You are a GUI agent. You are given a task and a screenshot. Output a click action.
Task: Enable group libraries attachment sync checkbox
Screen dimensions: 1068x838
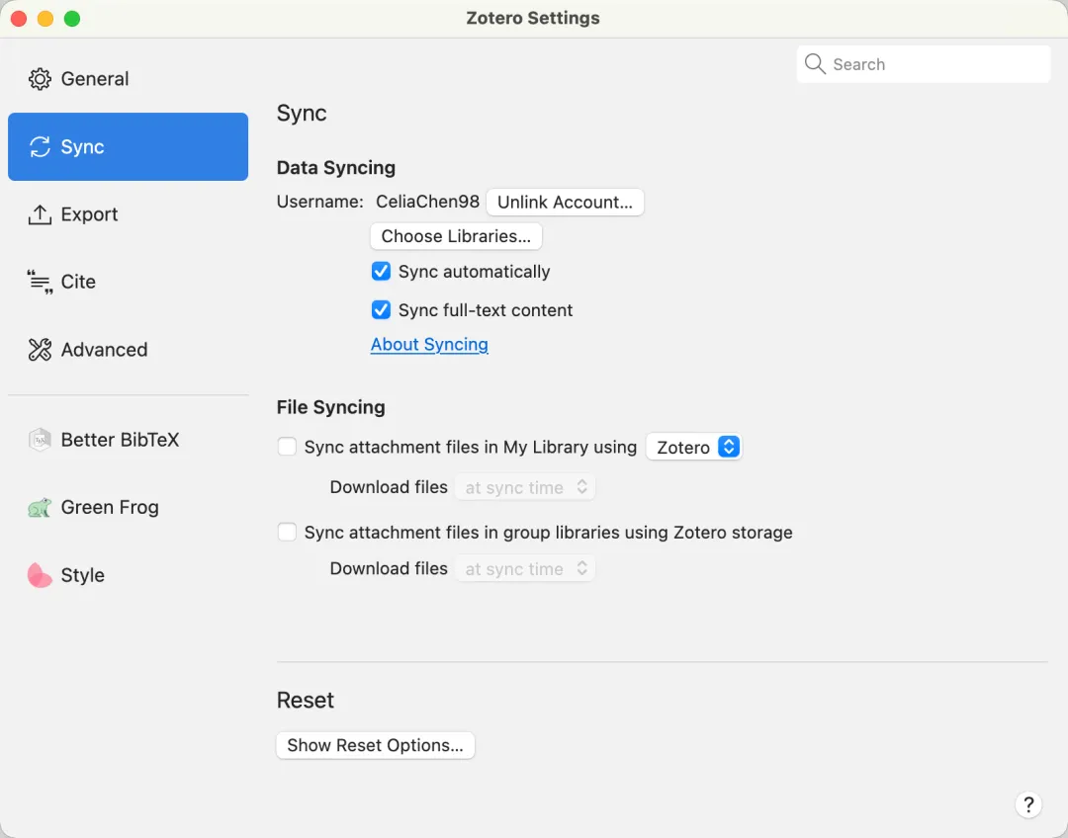[287, 533]
